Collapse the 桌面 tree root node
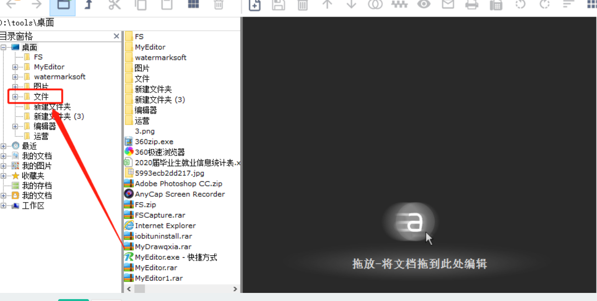Image resolution: width=597 pixels, height=301 pixels. pyautogui.click(x=3, y=47)
